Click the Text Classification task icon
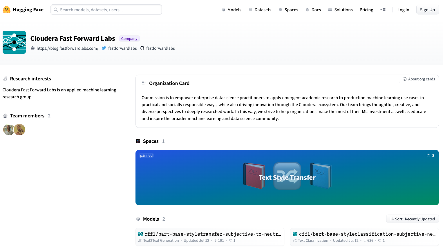Image resolution: width=443 pixels, height=249 pixels. pyautogui.click(x=295, y=241)
